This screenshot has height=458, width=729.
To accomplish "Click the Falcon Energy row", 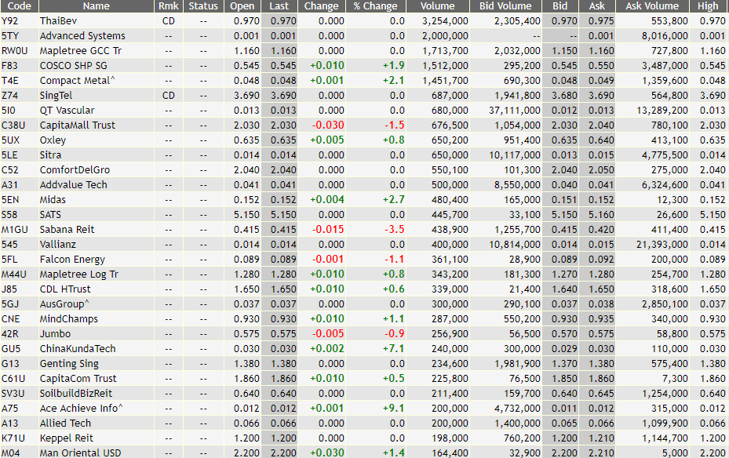I will click(71, 259).
